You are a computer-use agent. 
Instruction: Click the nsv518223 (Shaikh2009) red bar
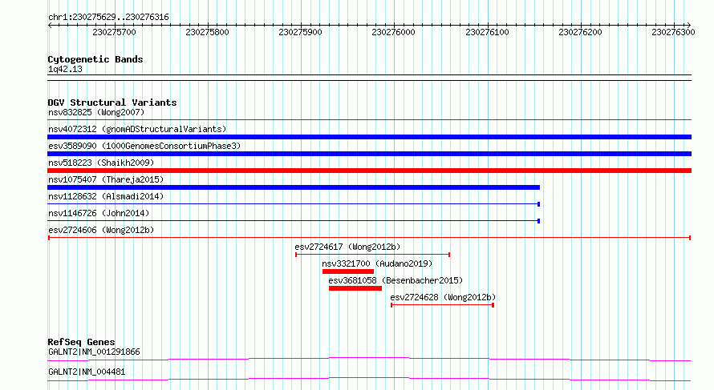[369, 171]
